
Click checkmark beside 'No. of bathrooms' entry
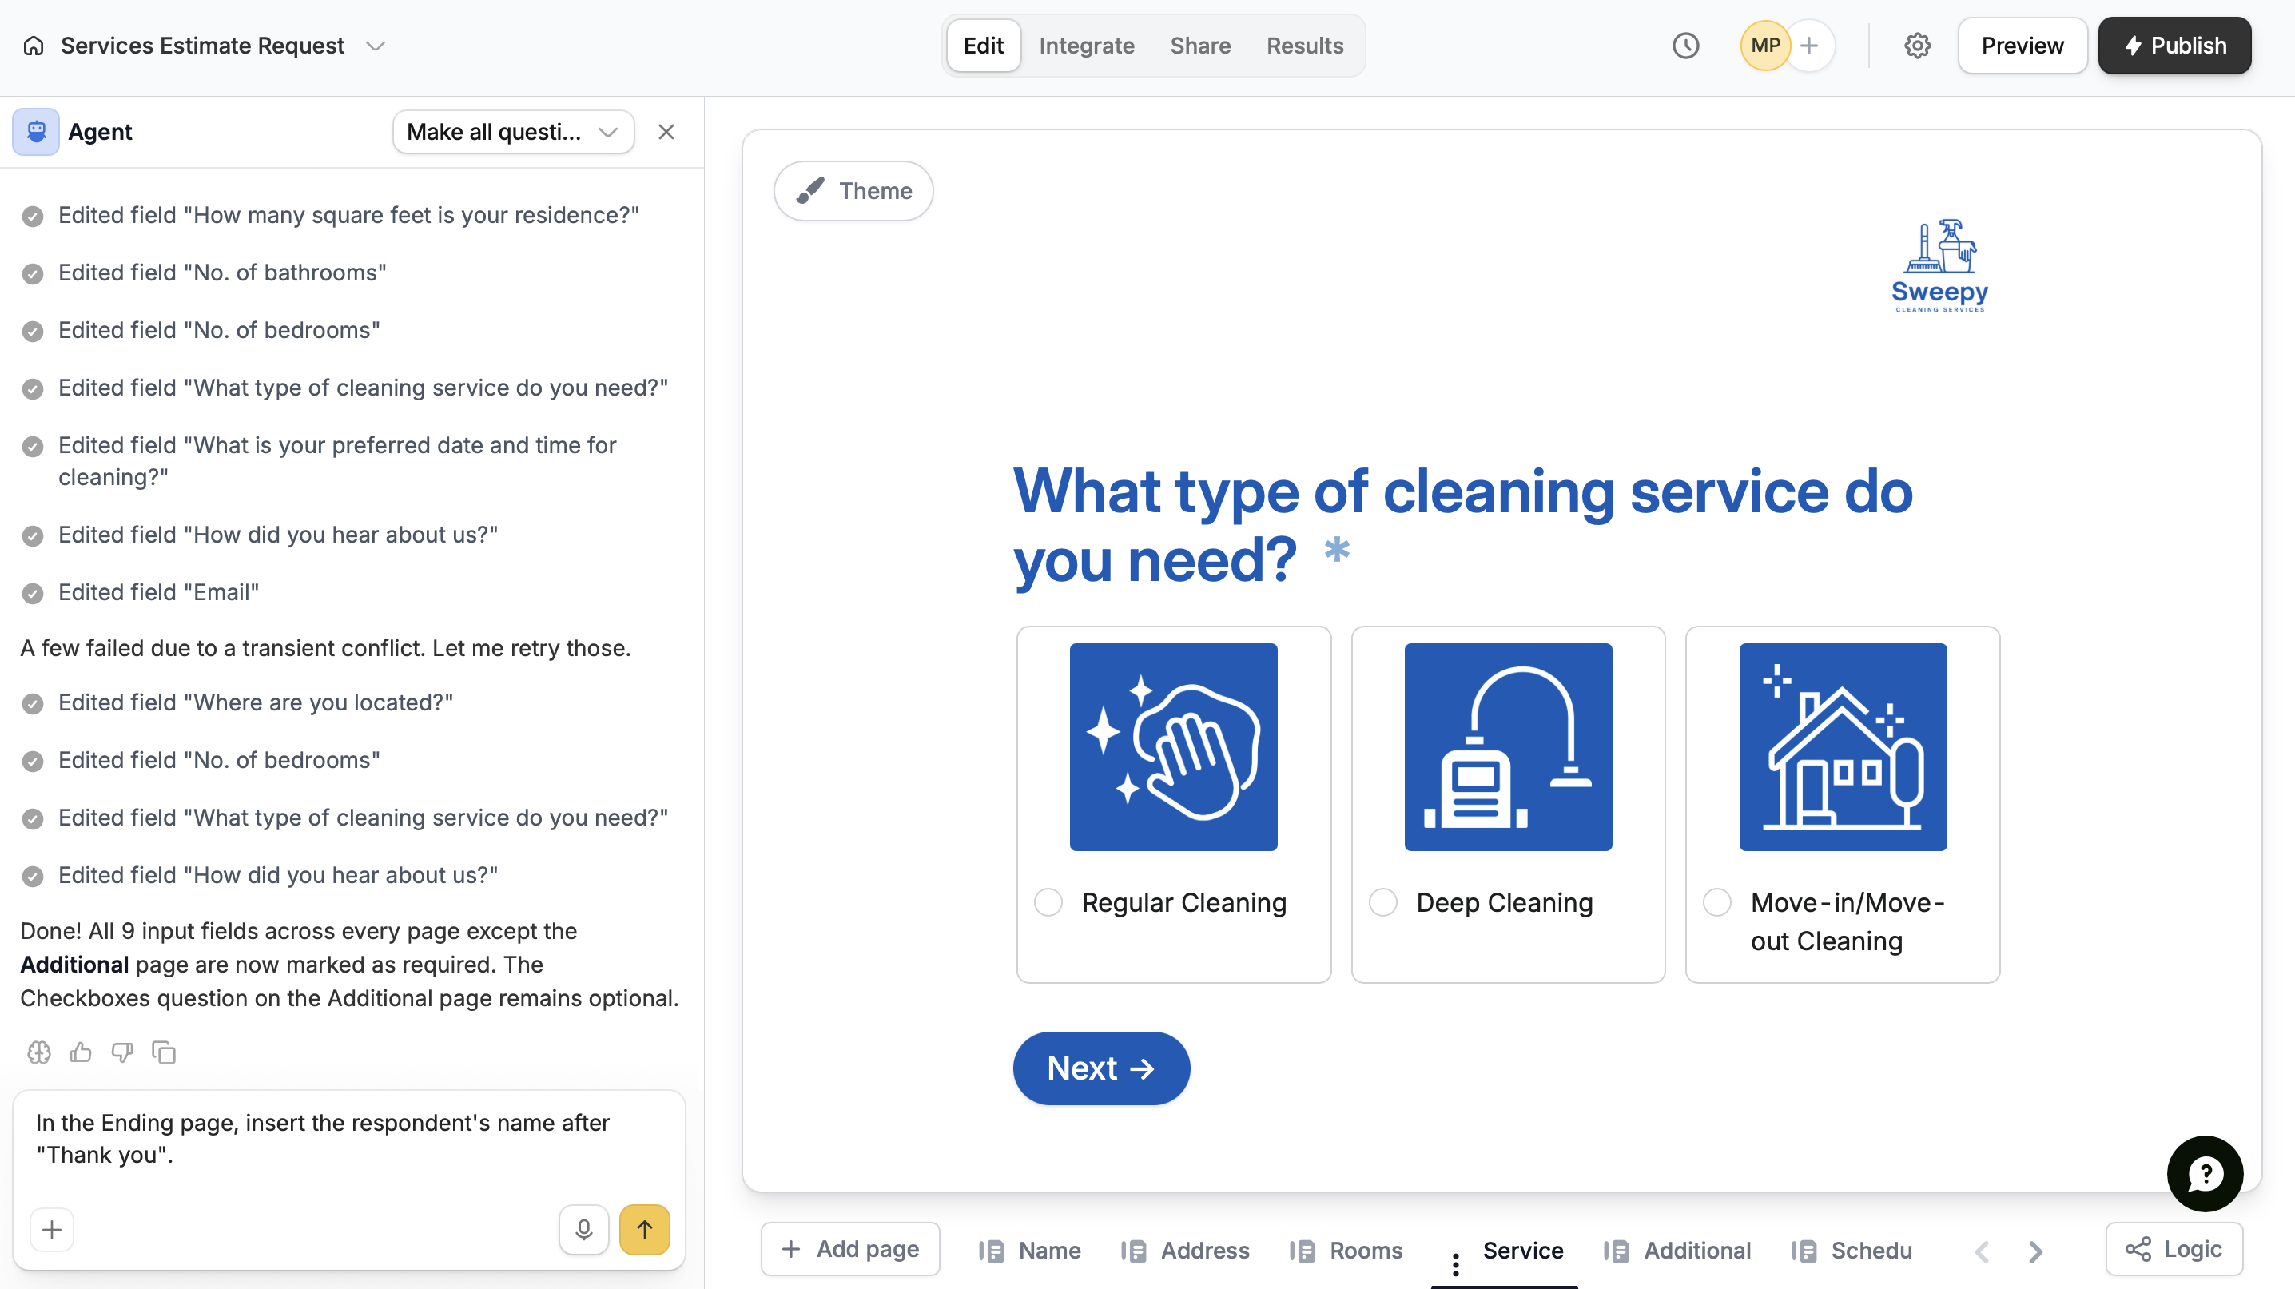coord(33,274)
